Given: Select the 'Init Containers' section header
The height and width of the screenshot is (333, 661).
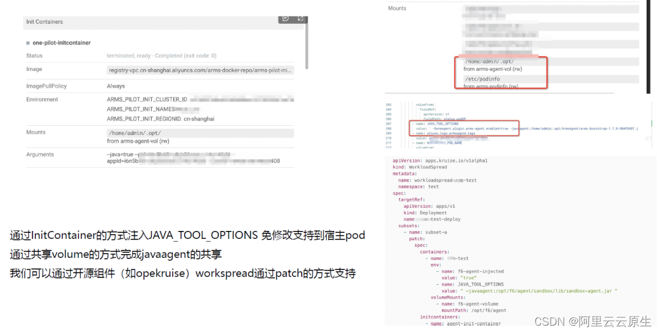Looking at the screenshot, I should [x=44, y=22].
